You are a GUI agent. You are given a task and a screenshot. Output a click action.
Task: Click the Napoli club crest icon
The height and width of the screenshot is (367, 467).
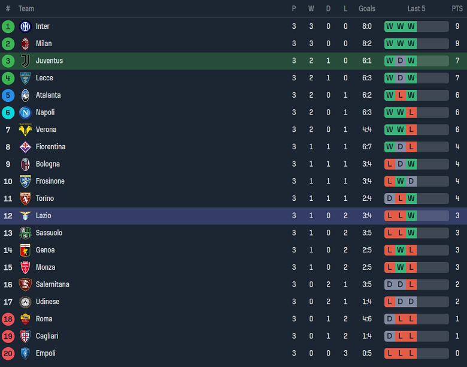[x=25, y=112]
